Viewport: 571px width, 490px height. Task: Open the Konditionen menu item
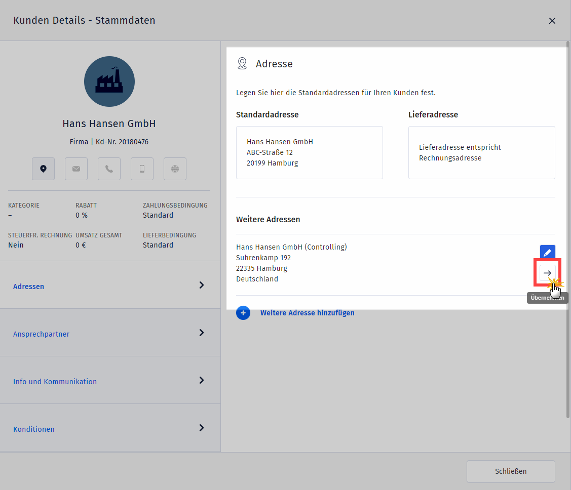pos(34,429)
